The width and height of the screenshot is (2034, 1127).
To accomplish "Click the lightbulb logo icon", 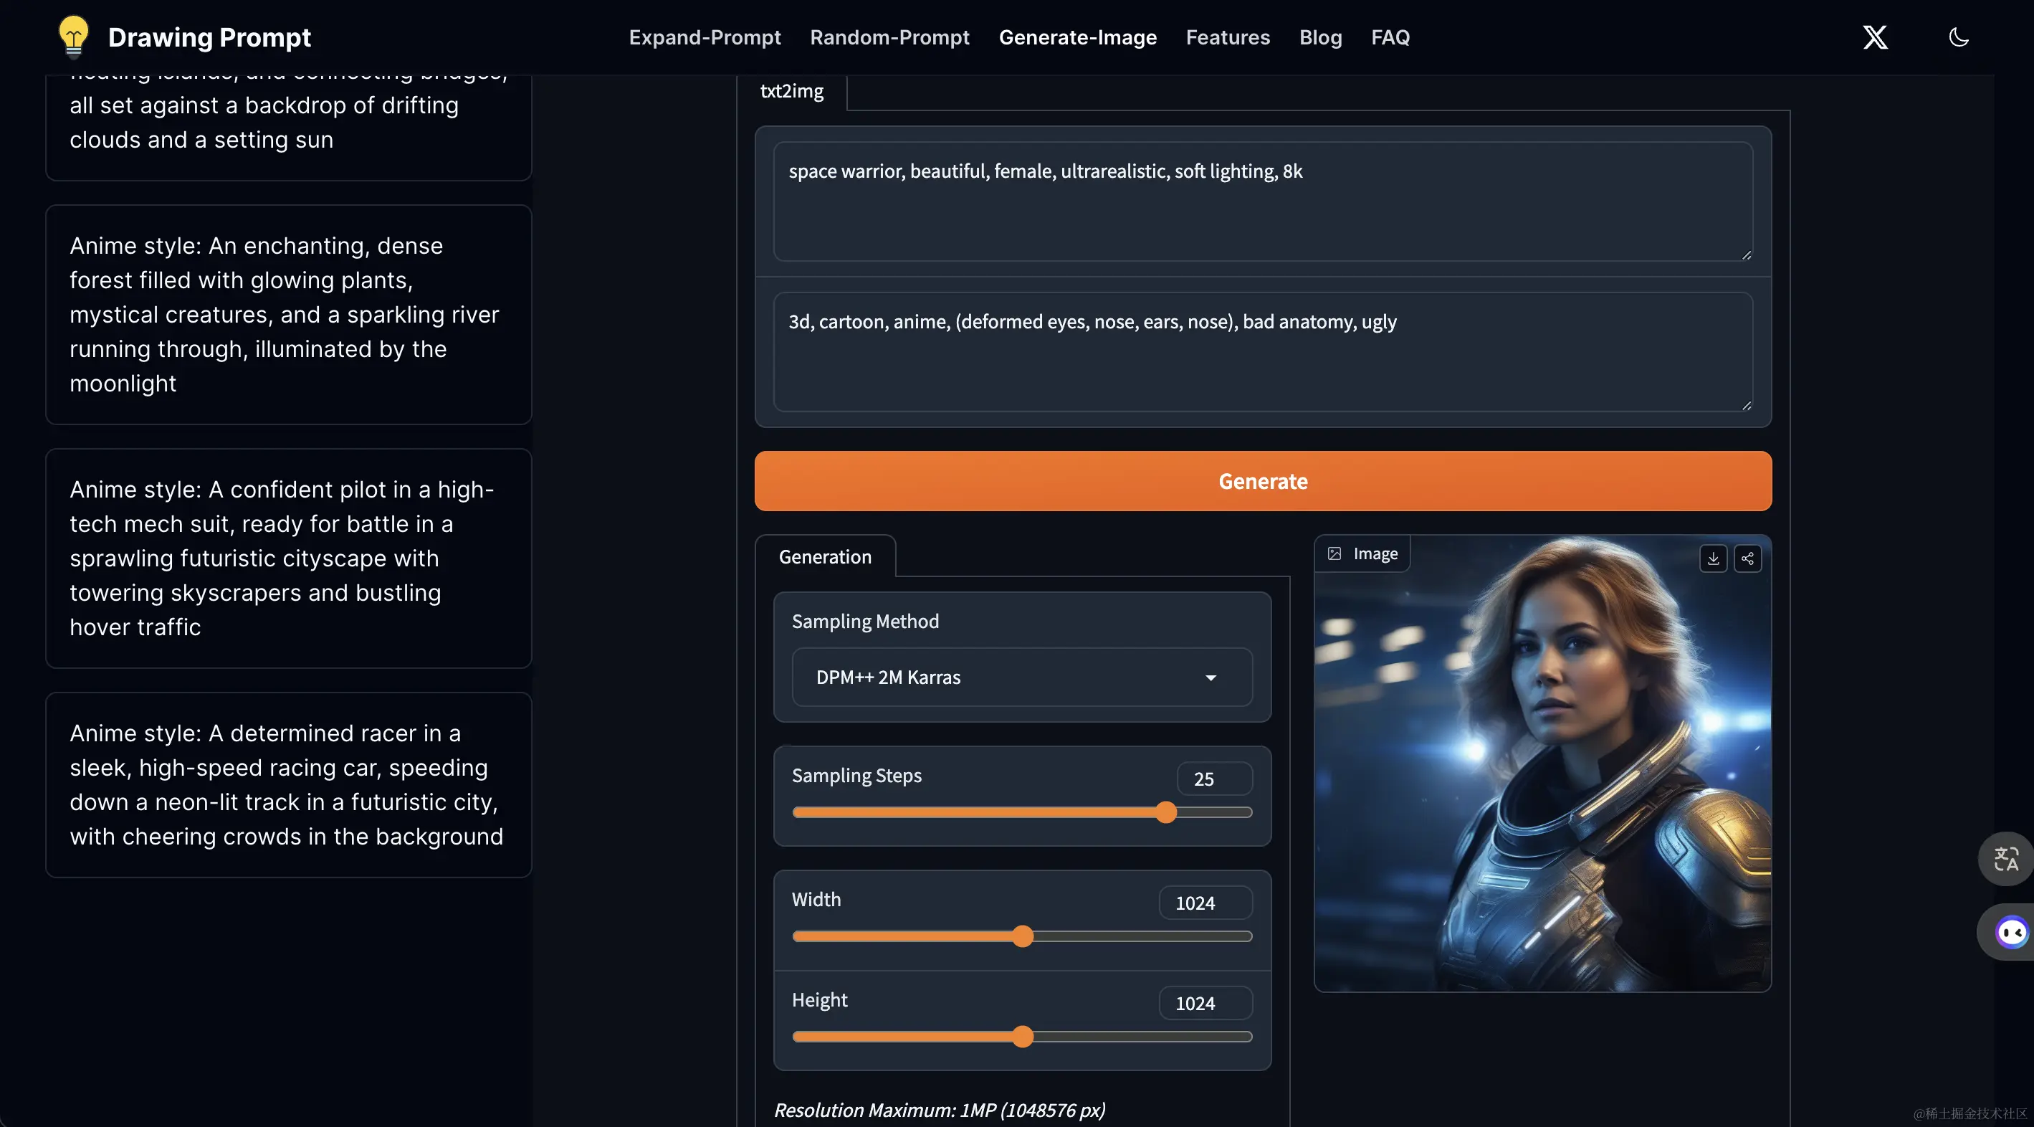I will click(73, 37).
